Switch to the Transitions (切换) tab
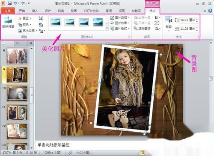 click(x=61, y=11)
